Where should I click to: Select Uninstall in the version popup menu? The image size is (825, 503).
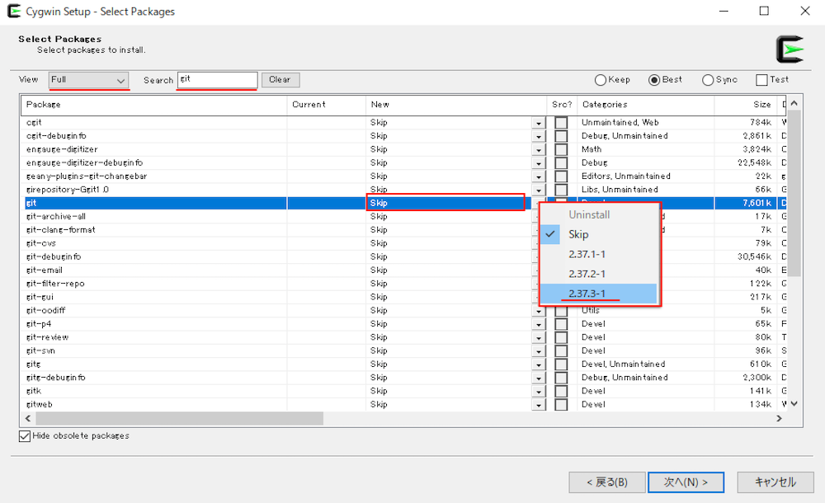click(599, 214)
